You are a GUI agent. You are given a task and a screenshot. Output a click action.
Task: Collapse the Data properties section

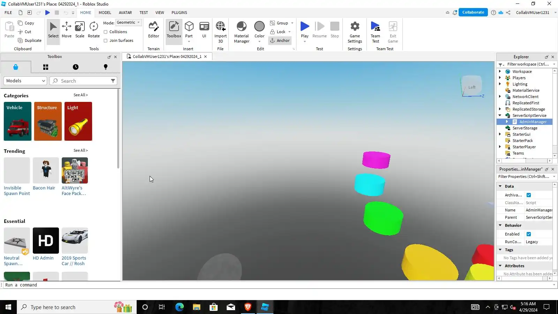pyautogui.click(x=500, y=186)
